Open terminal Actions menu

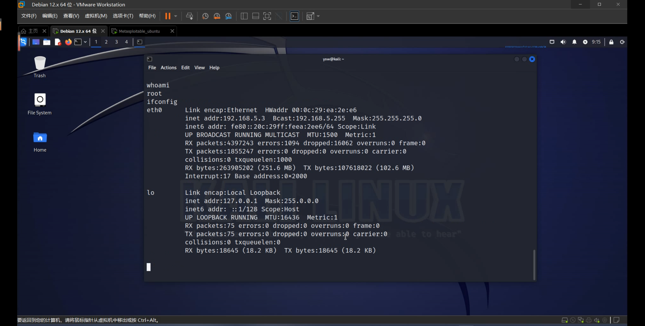point(168,68)
